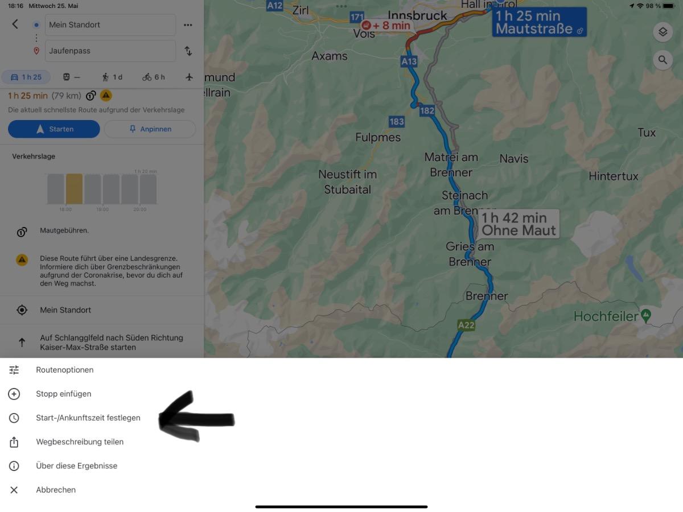Click the Jaufenpass destination field

pos(110,51)
